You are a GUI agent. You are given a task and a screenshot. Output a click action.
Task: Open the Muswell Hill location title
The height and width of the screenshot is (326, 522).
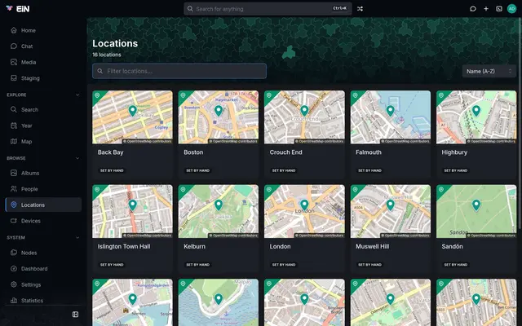click(372, 246)
